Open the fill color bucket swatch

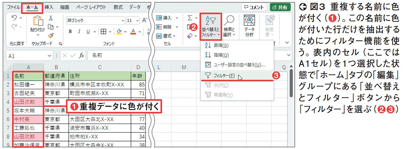pos(119,31)
